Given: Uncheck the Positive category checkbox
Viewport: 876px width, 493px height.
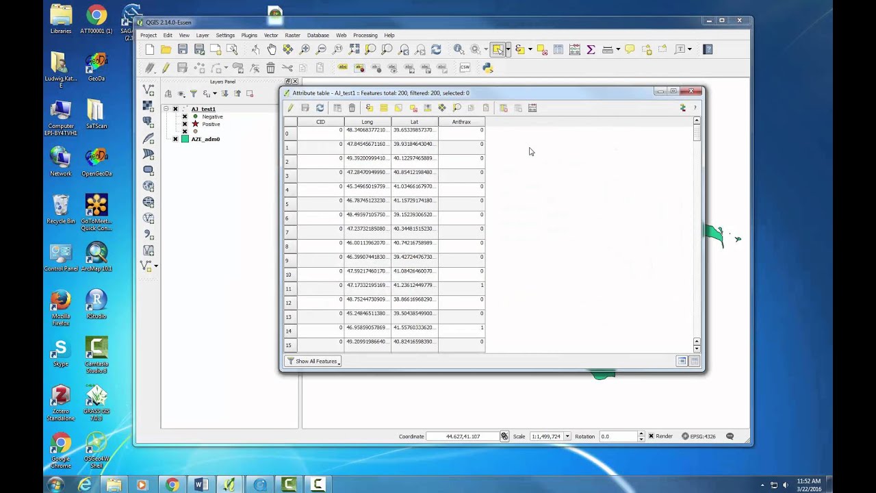Looking at the screenshot, I should [x=185, y=124].
